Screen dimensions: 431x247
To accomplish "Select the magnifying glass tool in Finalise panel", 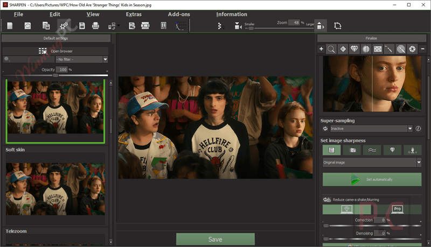I will (x=331, y=49).
